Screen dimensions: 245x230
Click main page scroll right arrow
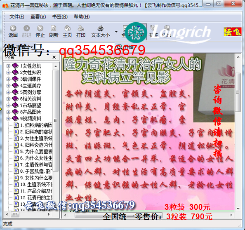tap(231, 215)
